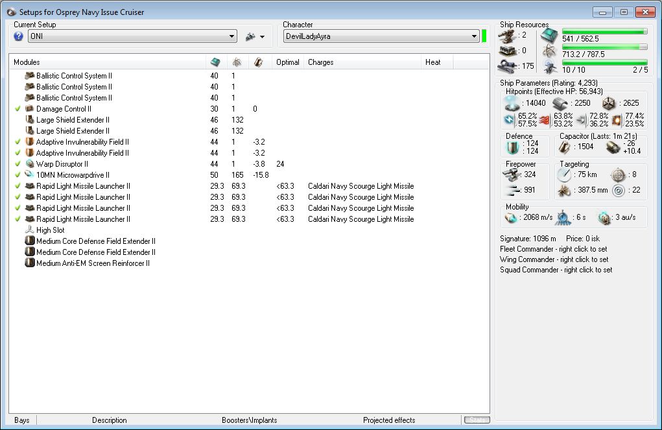
Task: Click the CPU column header icon
Action: (215, 62)
